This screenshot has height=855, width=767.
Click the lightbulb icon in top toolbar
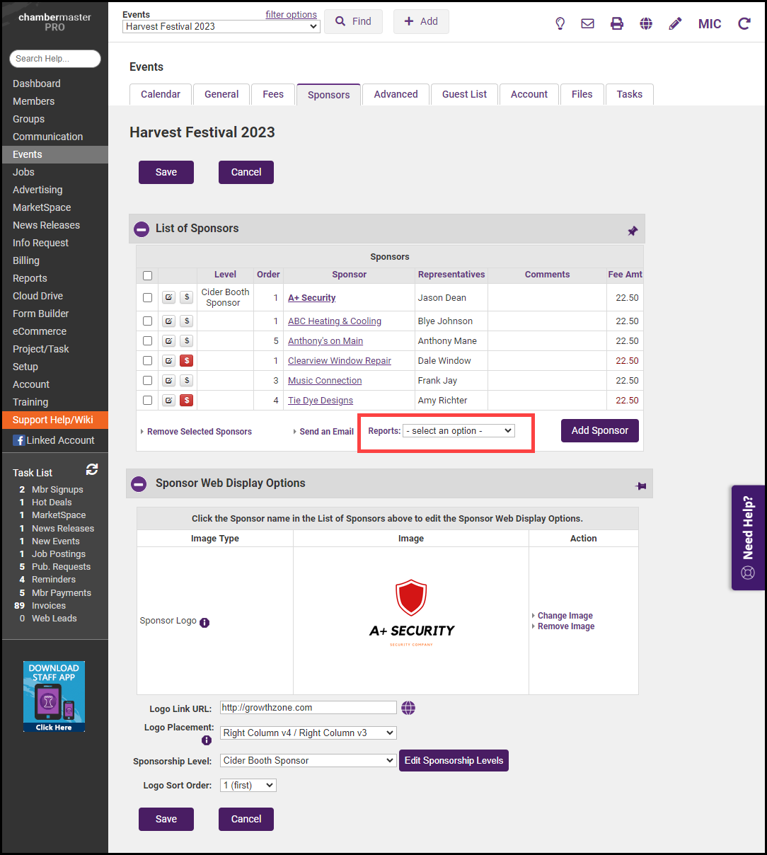tap(560, 23)
